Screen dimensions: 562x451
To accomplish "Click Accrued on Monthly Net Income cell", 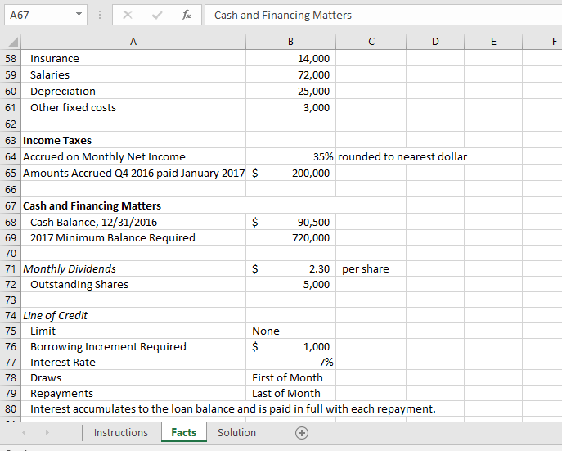I will [x=133, y=156].
